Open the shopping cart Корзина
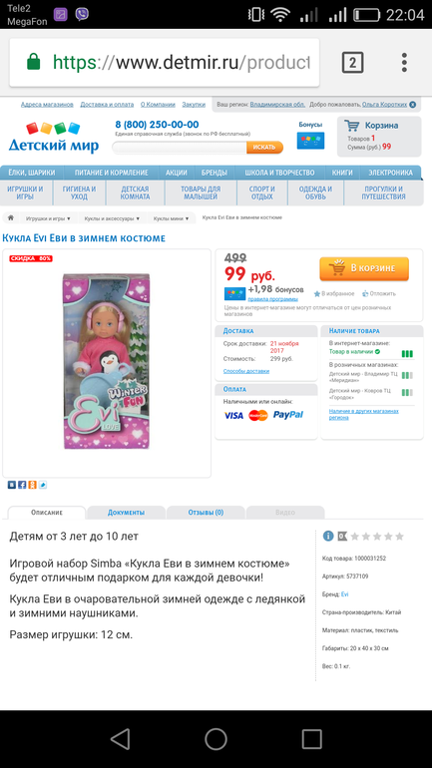The image size is (432, 768). coord(379,137)
